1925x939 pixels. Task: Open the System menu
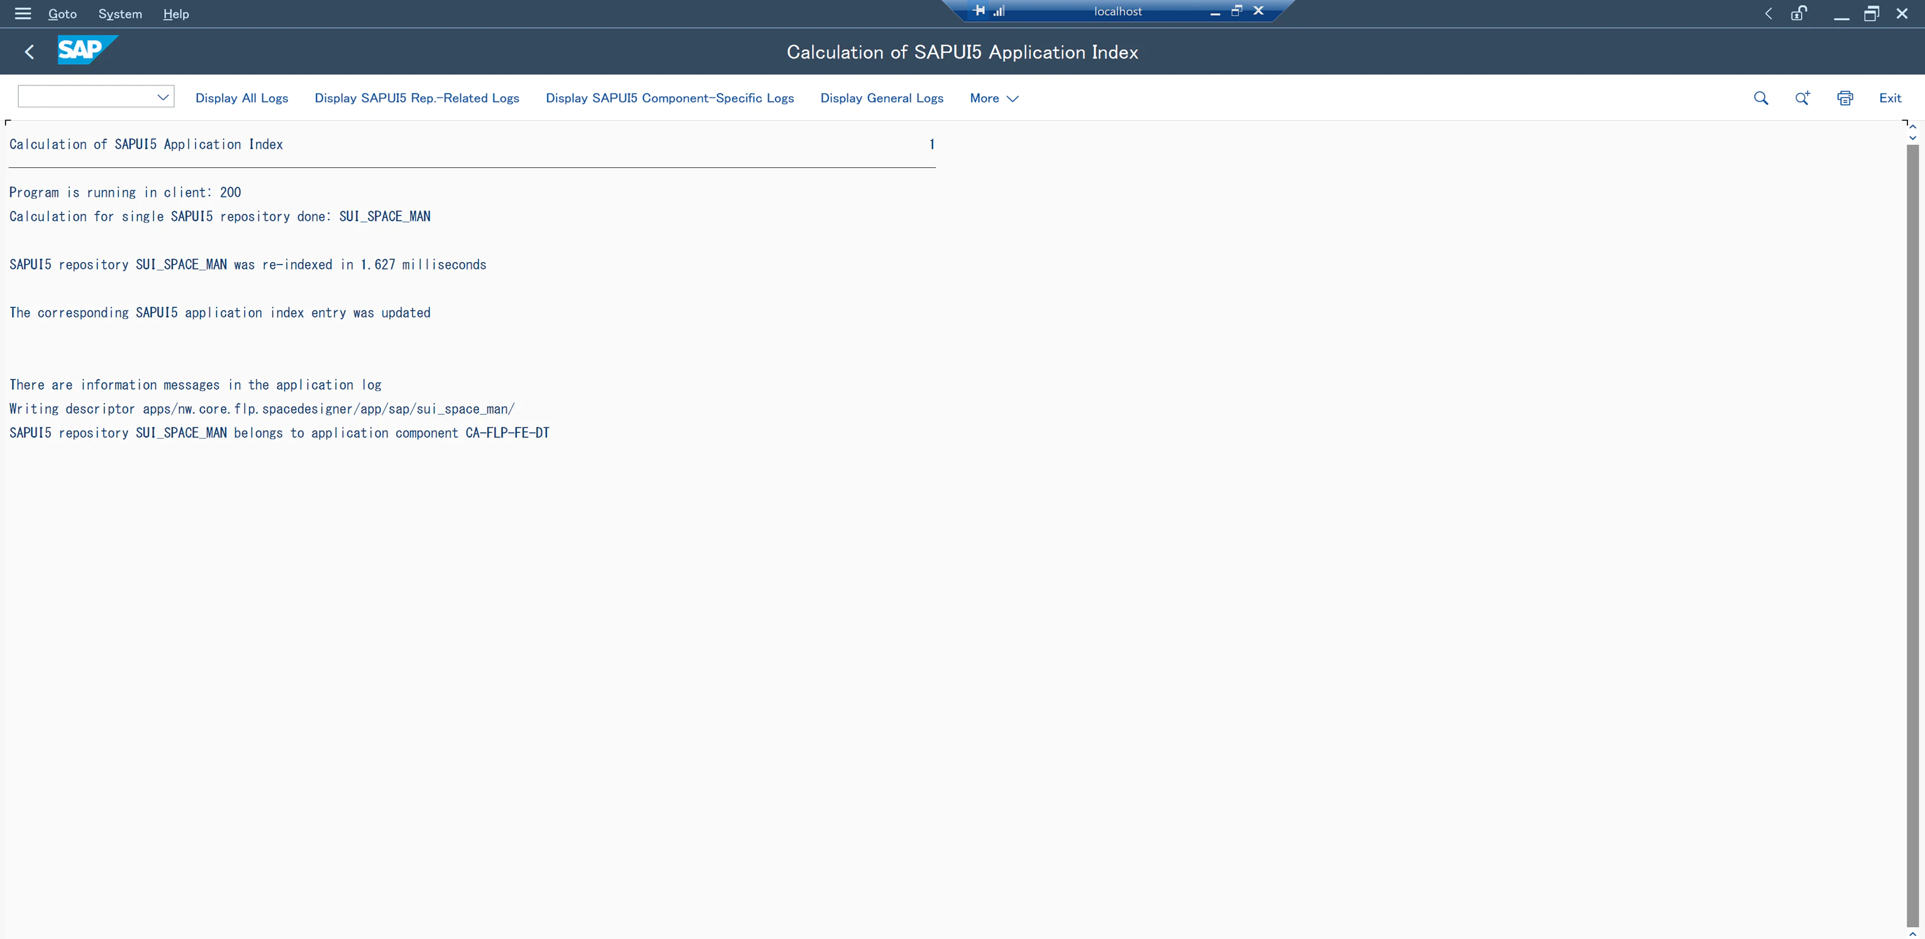click(x=120, y=13)
